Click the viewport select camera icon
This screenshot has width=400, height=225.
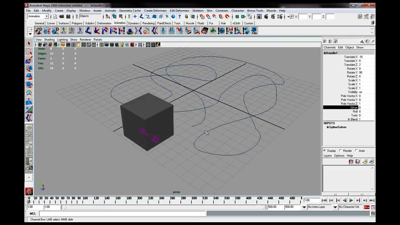pos(40,45)
